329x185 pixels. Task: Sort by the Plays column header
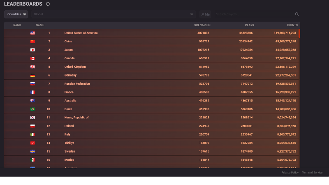click(249, 25)
